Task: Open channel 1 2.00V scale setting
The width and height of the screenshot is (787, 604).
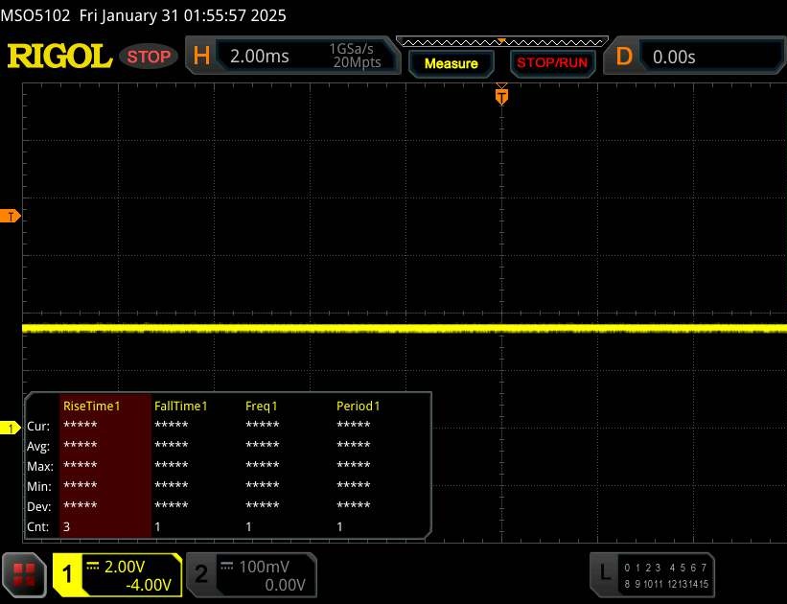Action: point(125,567)
